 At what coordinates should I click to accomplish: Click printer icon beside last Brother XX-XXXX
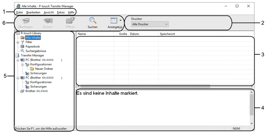(x=22, y=91)
